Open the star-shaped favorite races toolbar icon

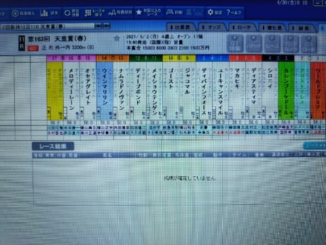[x=149, y=12]
